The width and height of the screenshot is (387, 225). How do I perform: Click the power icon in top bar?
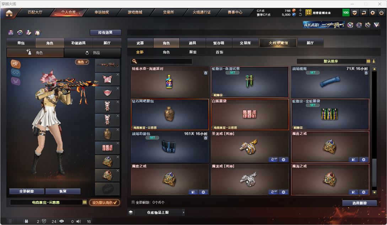pyautogui.click(x=381, y=12)
